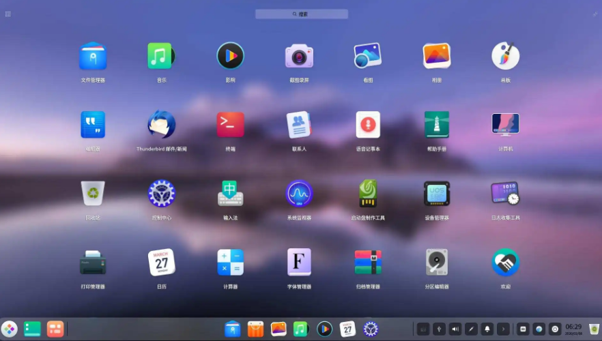
Task: Switch launcher to category view mode
Action: point(8,14)
